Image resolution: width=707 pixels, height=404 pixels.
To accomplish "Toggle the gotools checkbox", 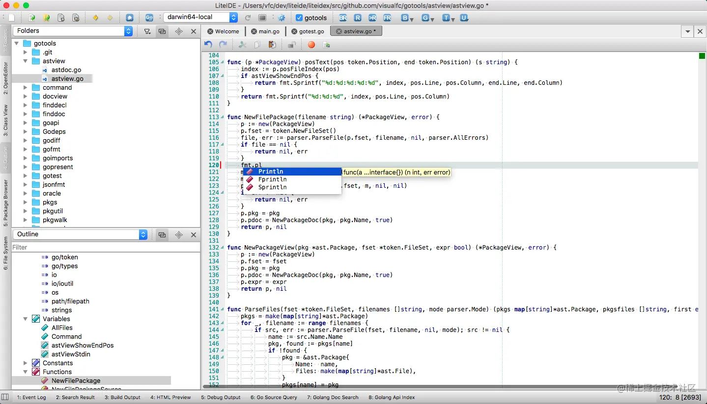I will (x=299, y=18).
